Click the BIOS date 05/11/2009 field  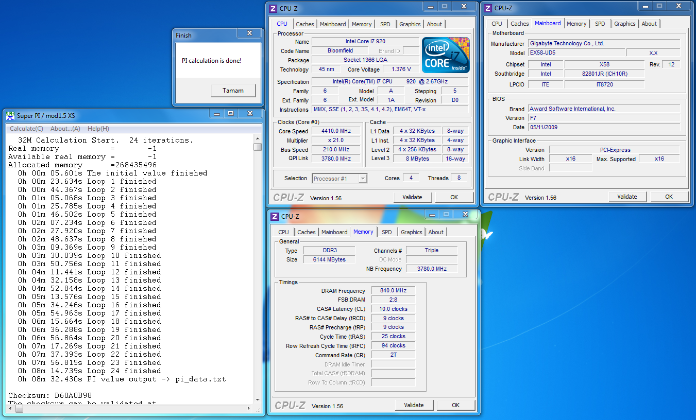pyautogui.click(x=604, y=127)
